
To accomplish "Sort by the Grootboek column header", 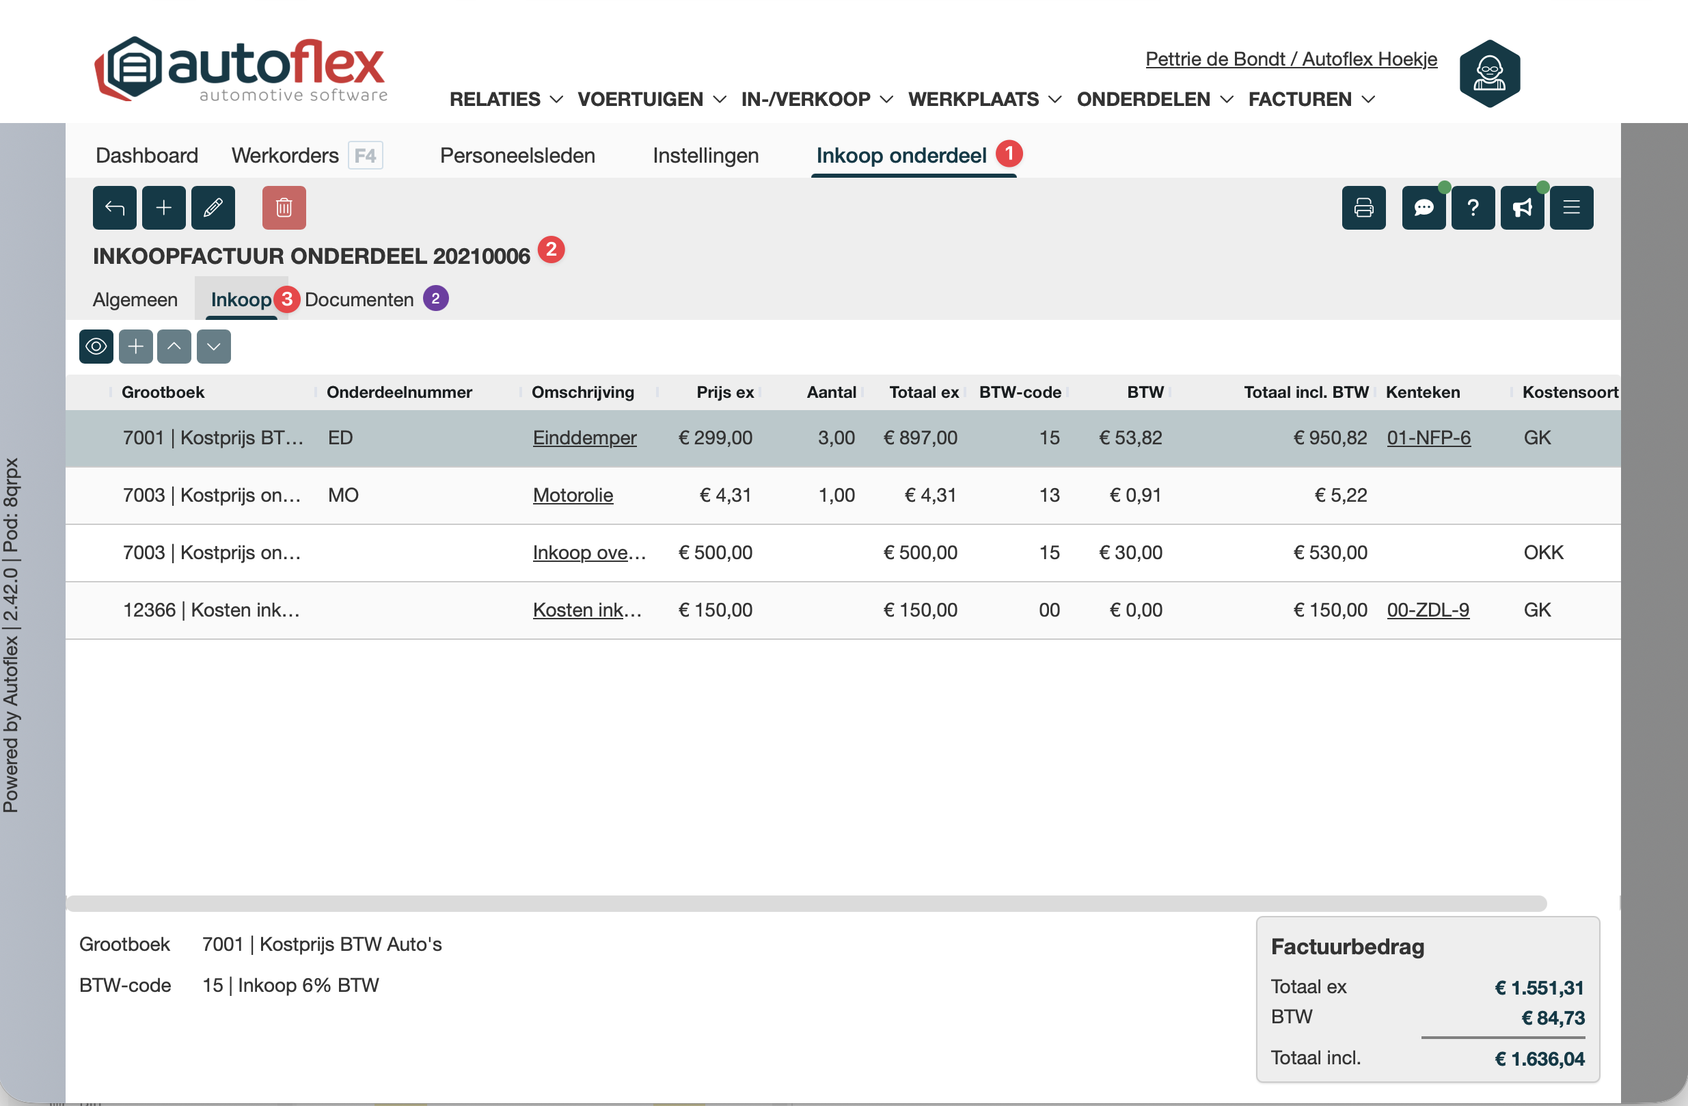I will [163, 392].
